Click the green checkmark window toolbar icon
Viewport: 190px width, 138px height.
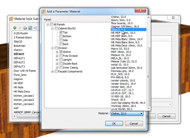click(30, 28)
